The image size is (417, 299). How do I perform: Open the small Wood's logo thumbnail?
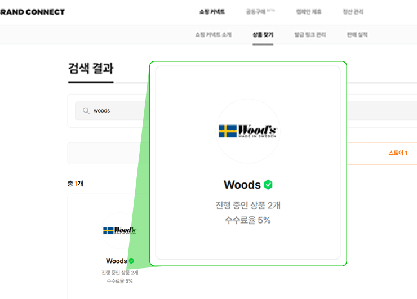[119, 230]
